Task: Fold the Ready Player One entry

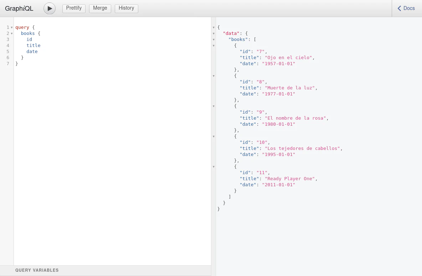Action: (x=213, y=167)
